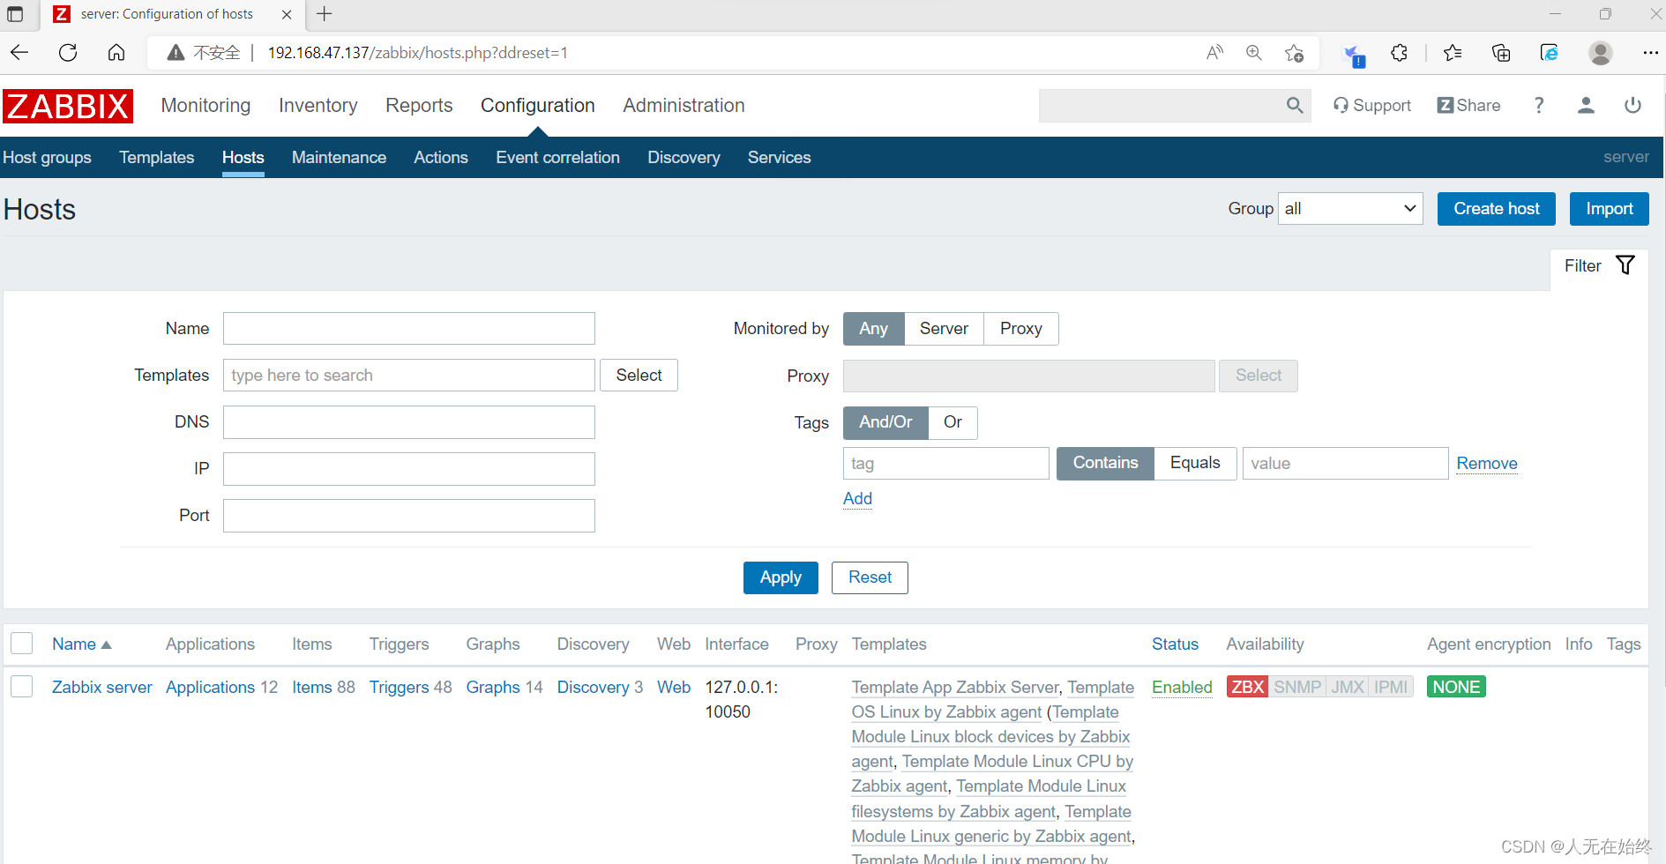Sign out using the power icon

1633,106
